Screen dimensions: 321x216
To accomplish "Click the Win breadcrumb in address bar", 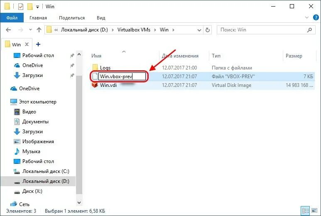I will [164, 30].
